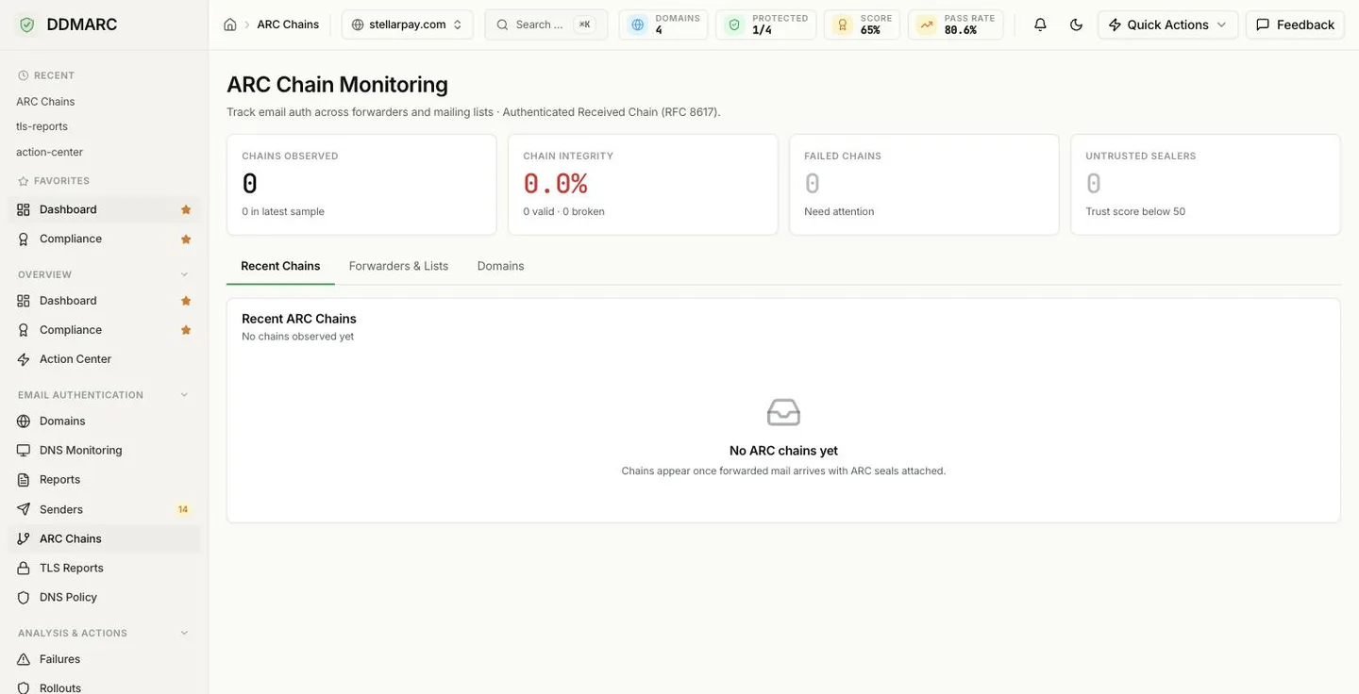1359x694 pixels.
Task: Toggle dark mode moon icon
Action: tap(1076, 25)
